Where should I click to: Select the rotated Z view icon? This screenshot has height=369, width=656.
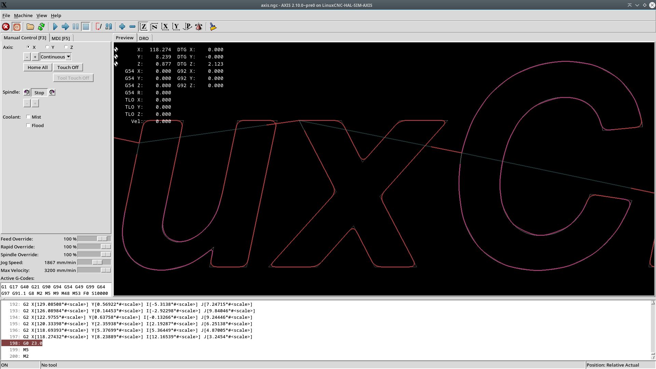tap(154, 27)
